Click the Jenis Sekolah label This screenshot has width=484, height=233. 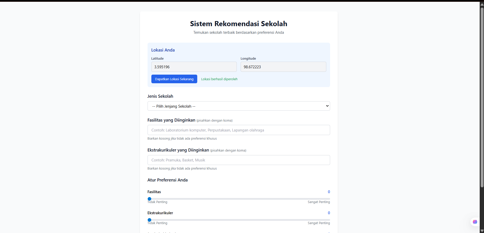coord(160,96)
